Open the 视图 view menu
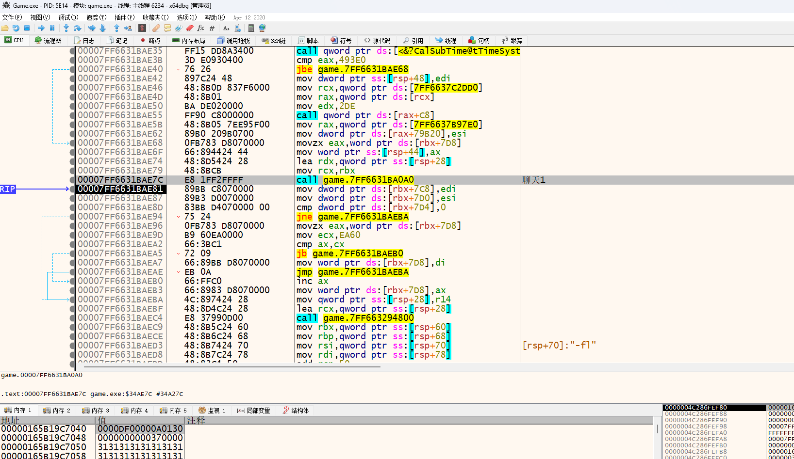The image size is (794, 459). (x=40, y=17)
